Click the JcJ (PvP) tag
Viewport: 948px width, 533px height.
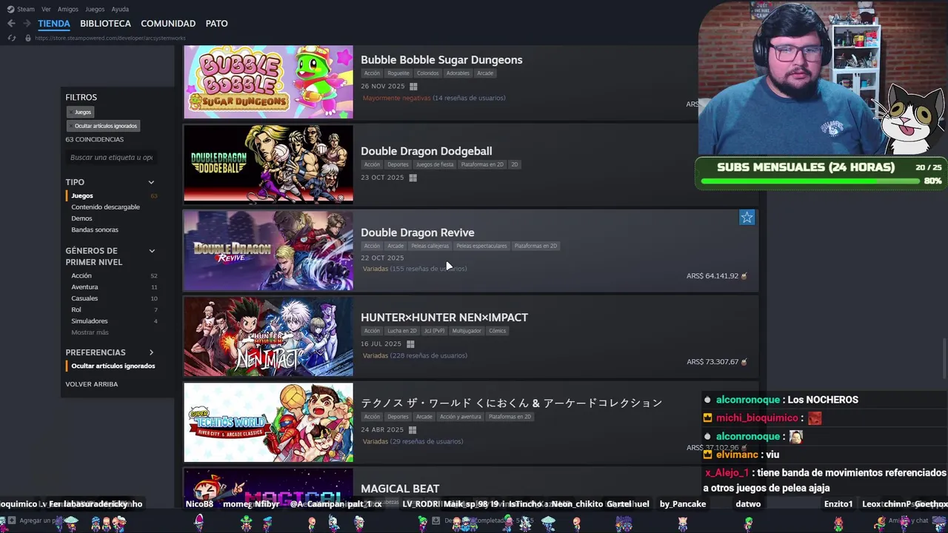(x=434, y=331)
